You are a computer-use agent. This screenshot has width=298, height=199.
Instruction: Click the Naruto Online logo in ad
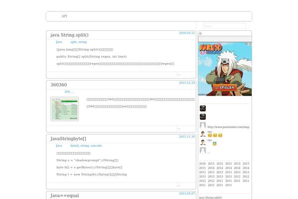click(211, 49)
